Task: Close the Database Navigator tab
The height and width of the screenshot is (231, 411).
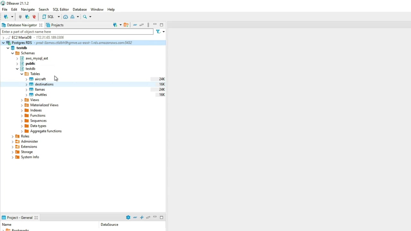Action: tap(41, 25)
